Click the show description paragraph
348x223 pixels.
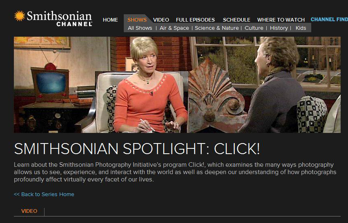tap(175, 172)
